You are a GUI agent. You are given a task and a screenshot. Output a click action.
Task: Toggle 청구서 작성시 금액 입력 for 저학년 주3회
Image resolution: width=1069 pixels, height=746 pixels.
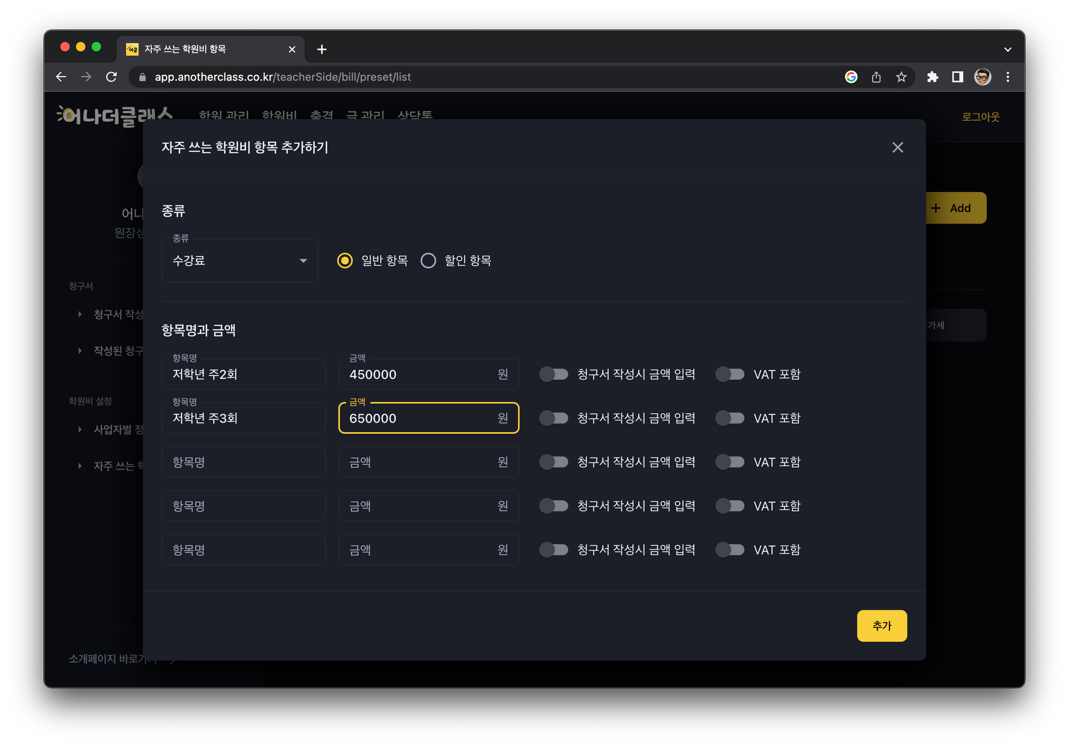click(553, 418)
